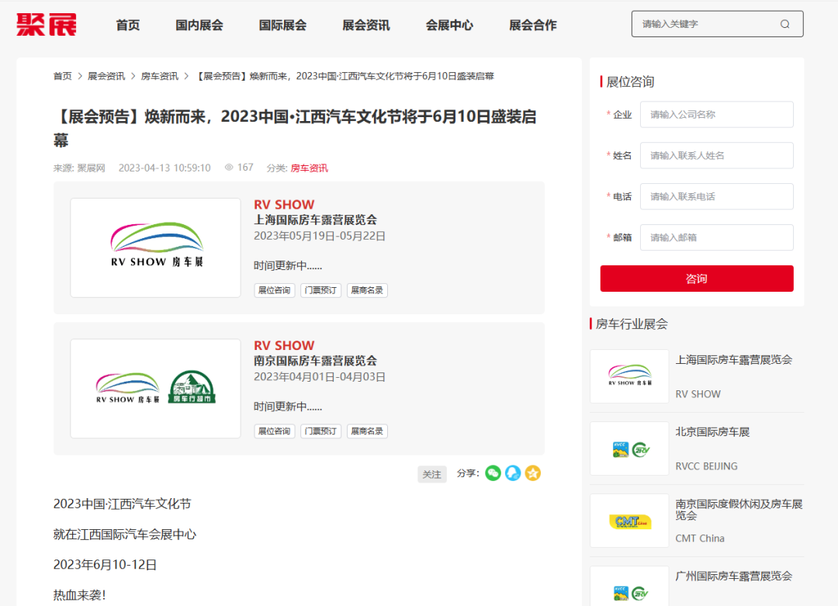Image resolution: width=838 pixels, height=606 pixels.
Task: Open the 首页 navigation item
Action: pyautogui.click(x=128, y=25)
